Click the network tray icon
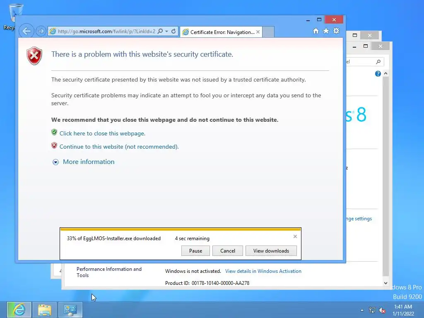 [372, 310]
